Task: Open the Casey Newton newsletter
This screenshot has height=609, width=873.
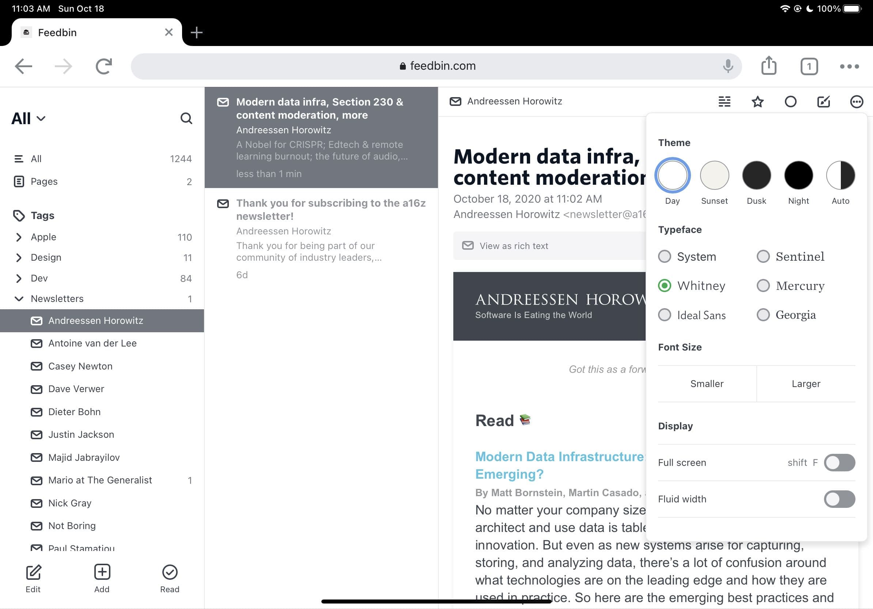Action: point(102,366)
